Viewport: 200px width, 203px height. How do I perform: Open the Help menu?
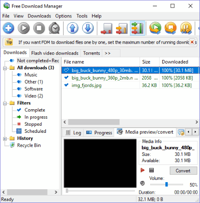click(96, 16)
